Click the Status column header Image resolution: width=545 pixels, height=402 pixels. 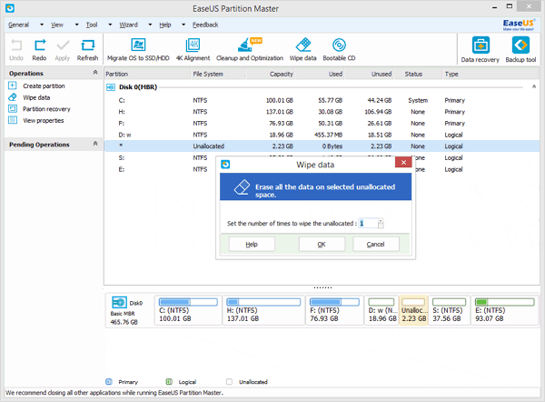(x=418, y=74)
